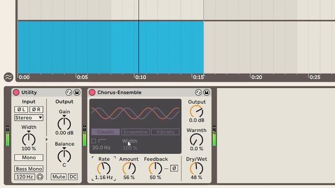Click the Utility Gain knob
Viewport: 335px width, 188px height.
64,124
